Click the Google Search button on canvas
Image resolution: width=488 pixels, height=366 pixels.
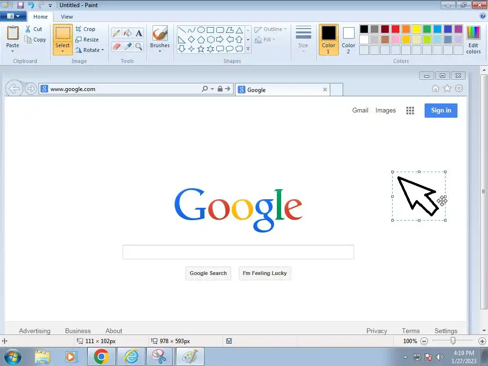[208, 273]
